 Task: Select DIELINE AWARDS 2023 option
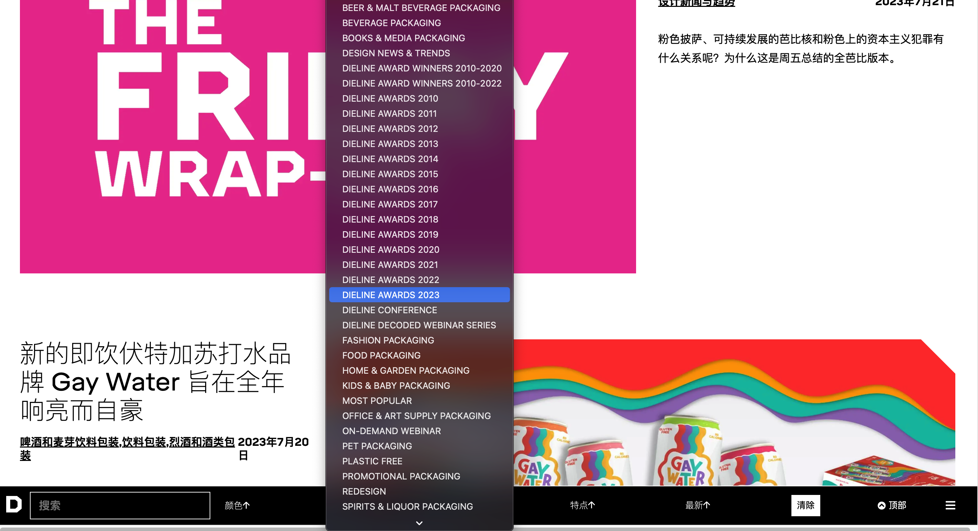pos(391,295)
